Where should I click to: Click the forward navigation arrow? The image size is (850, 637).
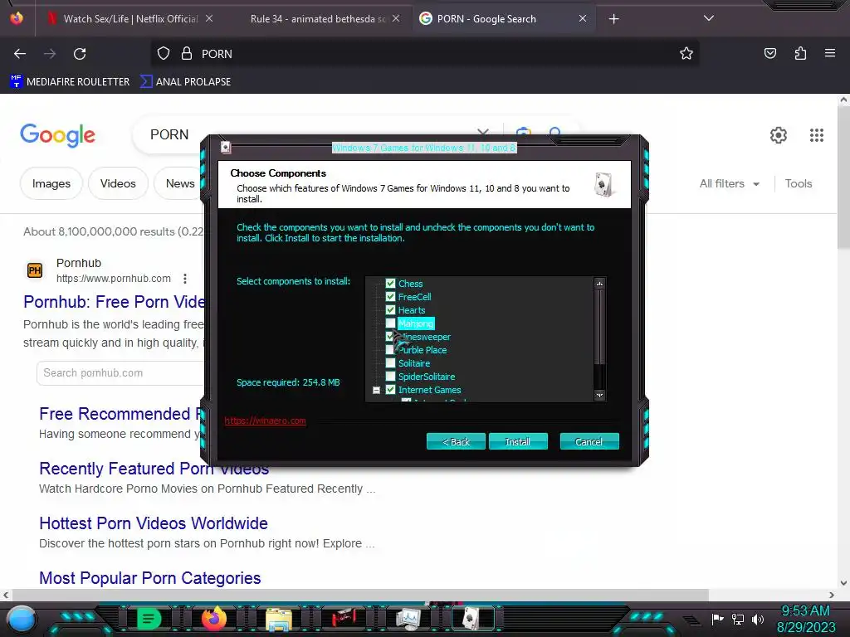pyautogui.click(x=50, y=54)
